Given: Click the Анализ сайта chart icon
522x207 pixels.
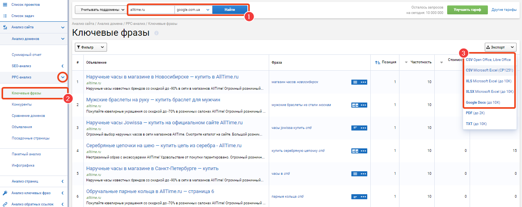Looking at the screenshot, I should click(x=5, y=28).
